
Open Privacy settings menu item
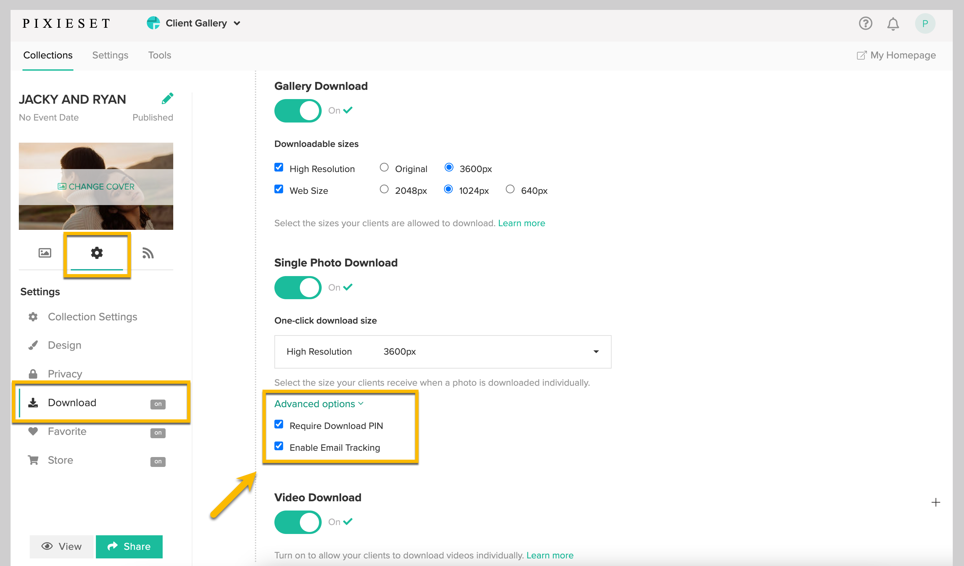tap(65, 373)
